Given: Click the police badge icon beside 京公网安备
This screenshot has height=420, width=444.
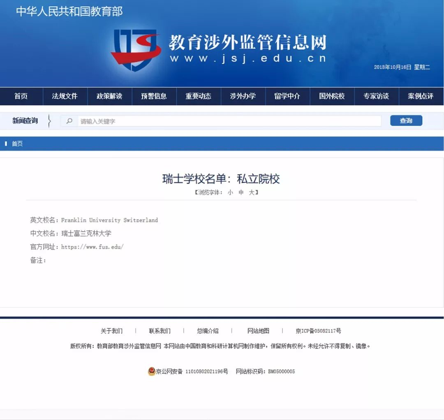Looking at the screenshot, I should tap(151, 371).
